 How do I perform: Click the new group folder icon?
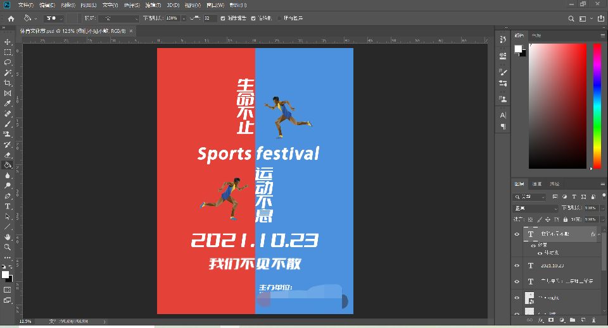pyautogui.click(x=571, y=320)
